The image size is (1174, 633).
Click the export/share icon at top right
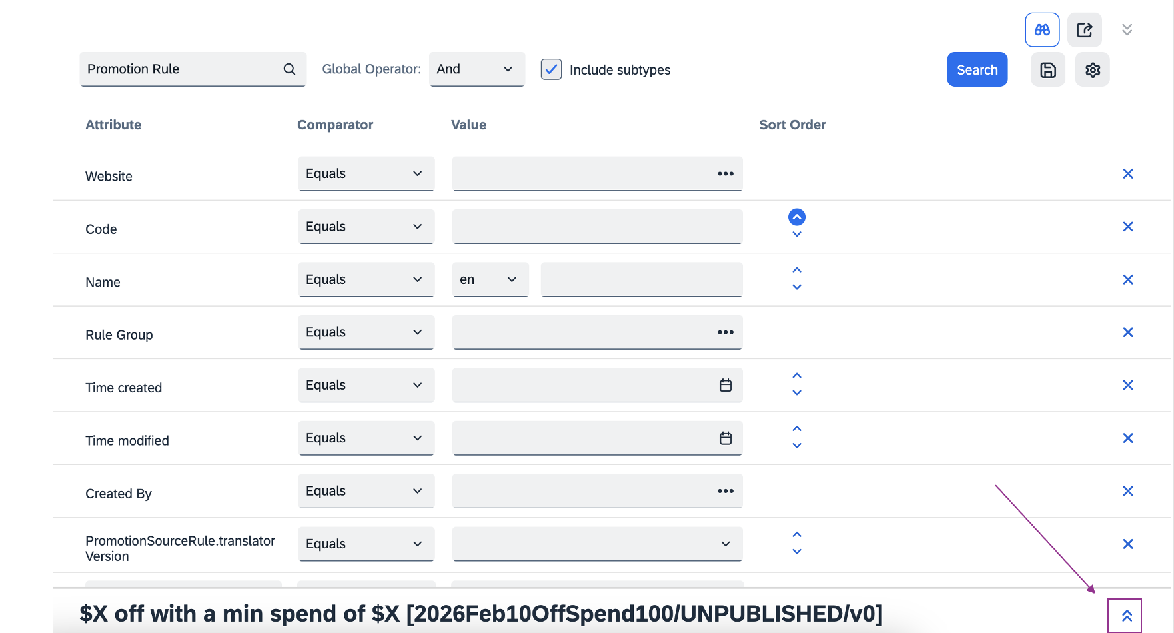1084,30
